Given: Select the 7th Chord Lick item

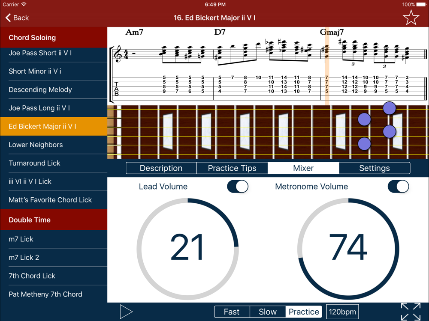Looking at the screenshot, I should click(54, 276).
